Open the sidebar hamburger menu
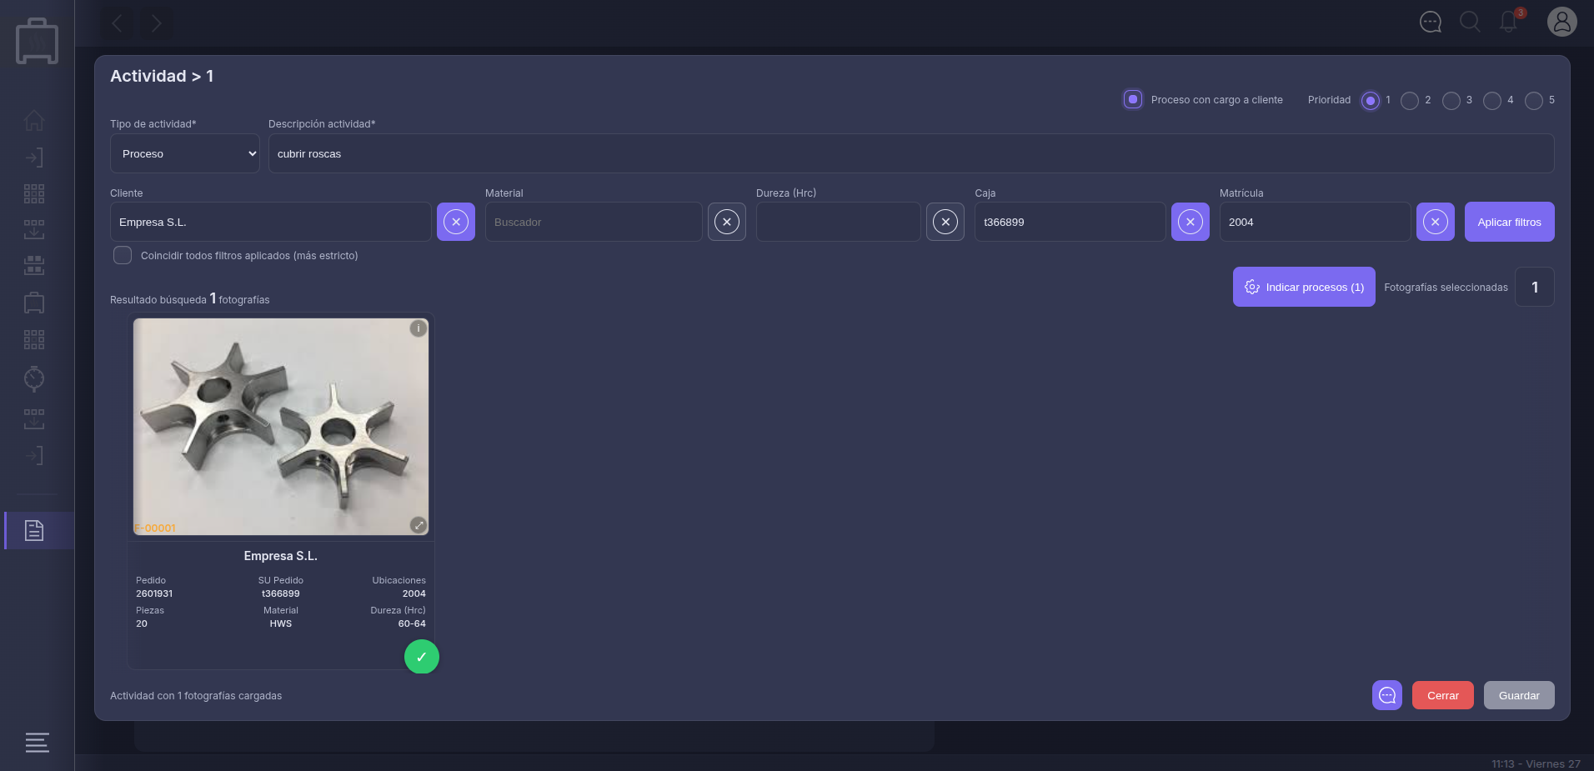 [37, 742]
